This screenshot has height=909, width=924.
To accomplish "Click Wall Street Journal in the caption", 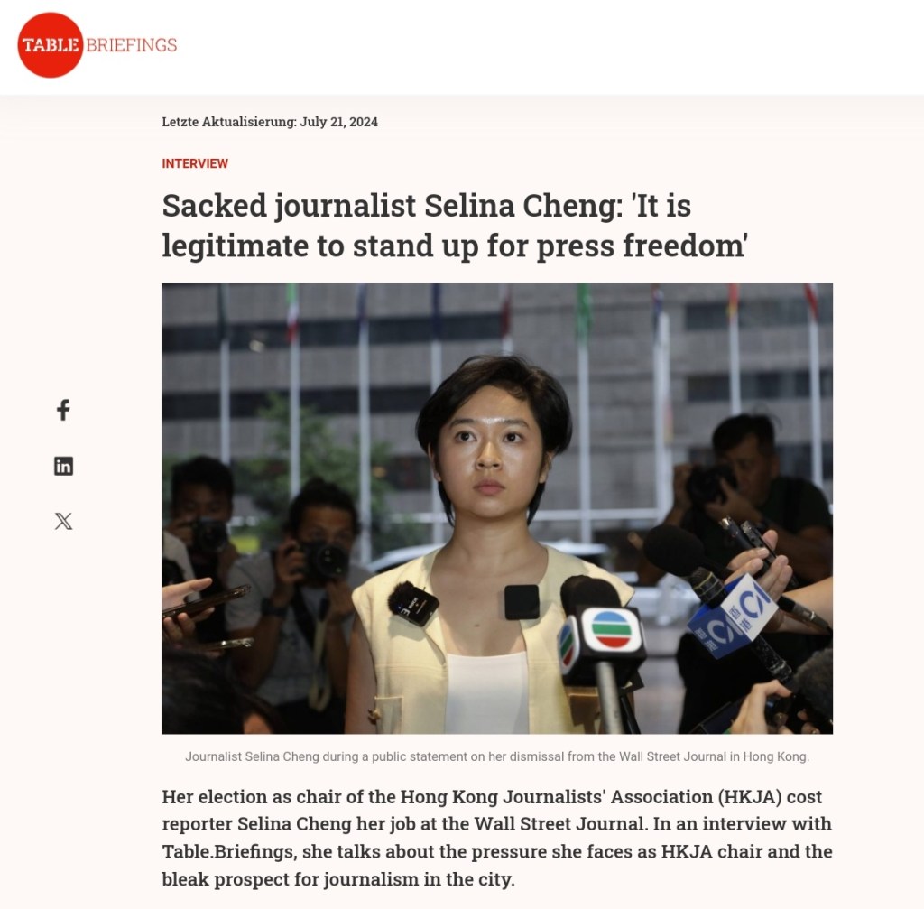I will pyautogui.click(x=673, y=756).
